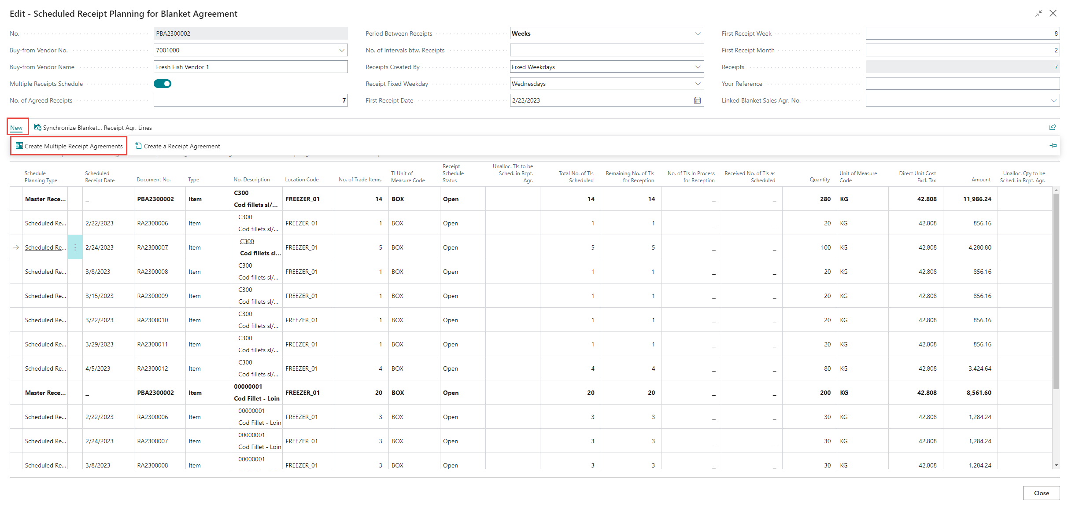Click the pin icon on action bar

(x=1053, y=146)
